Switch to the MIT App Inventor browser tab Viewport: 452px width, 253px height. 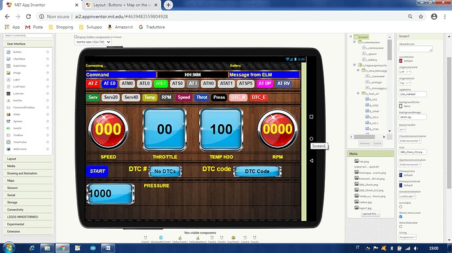coord(41,5)
